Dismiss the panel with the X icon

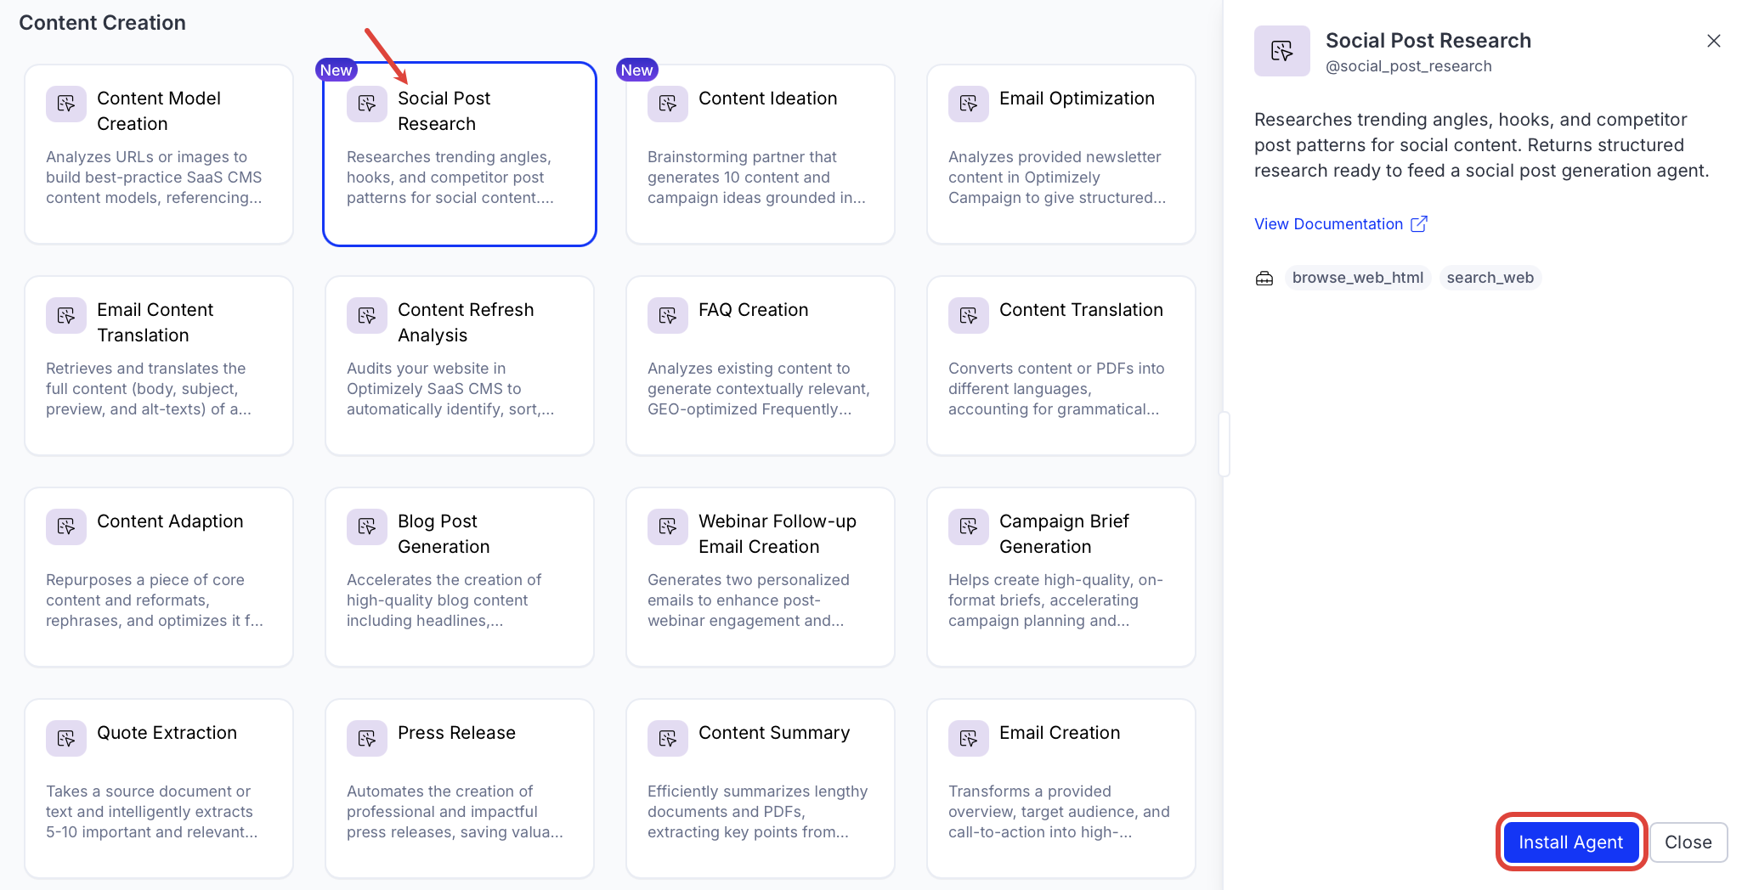tap(1713, 41)
